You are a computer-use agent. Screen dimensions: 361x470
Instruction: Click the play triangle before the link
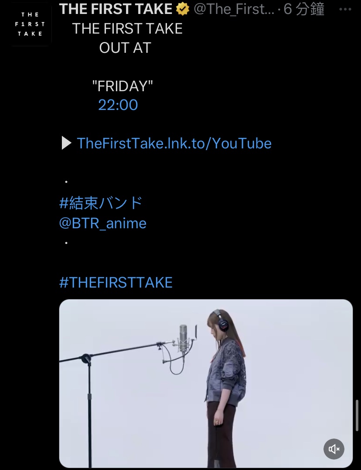pos(66,143)
